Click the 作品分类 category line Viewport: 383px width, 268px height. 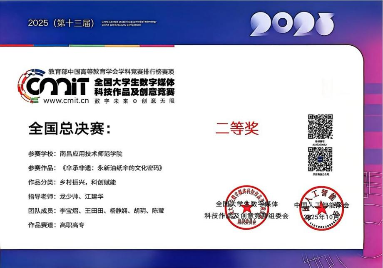[72, 182]
